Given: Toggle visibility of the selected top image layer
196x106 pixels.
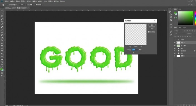Looking at the screenshot, I should [x=175, y=43].
